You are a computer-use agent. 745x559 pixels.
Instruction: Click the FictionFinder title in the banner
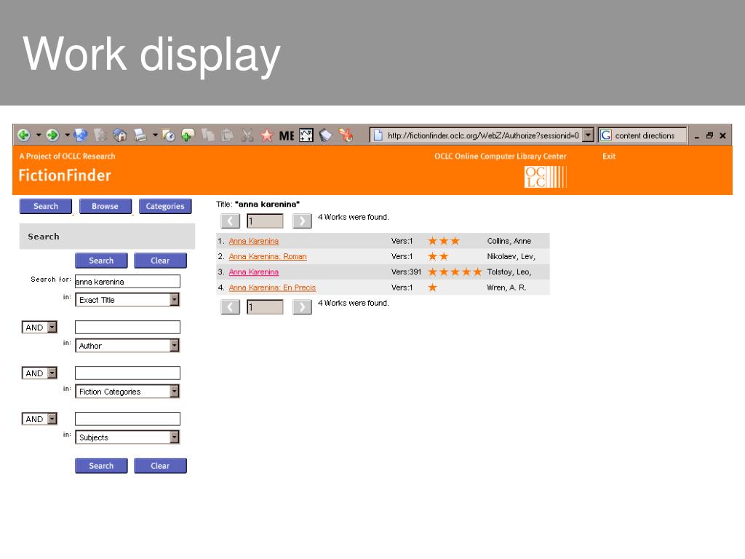point(65,175)
